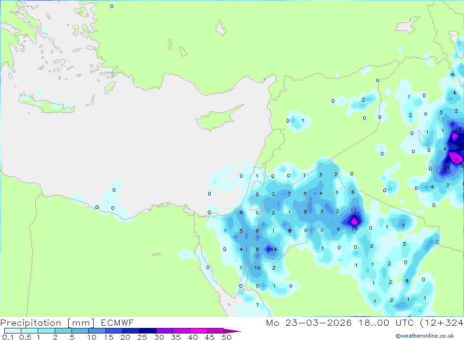Pick the 5–10 mm legend color box
Viewport: 464px width, 340px height.
coord(80,331)
